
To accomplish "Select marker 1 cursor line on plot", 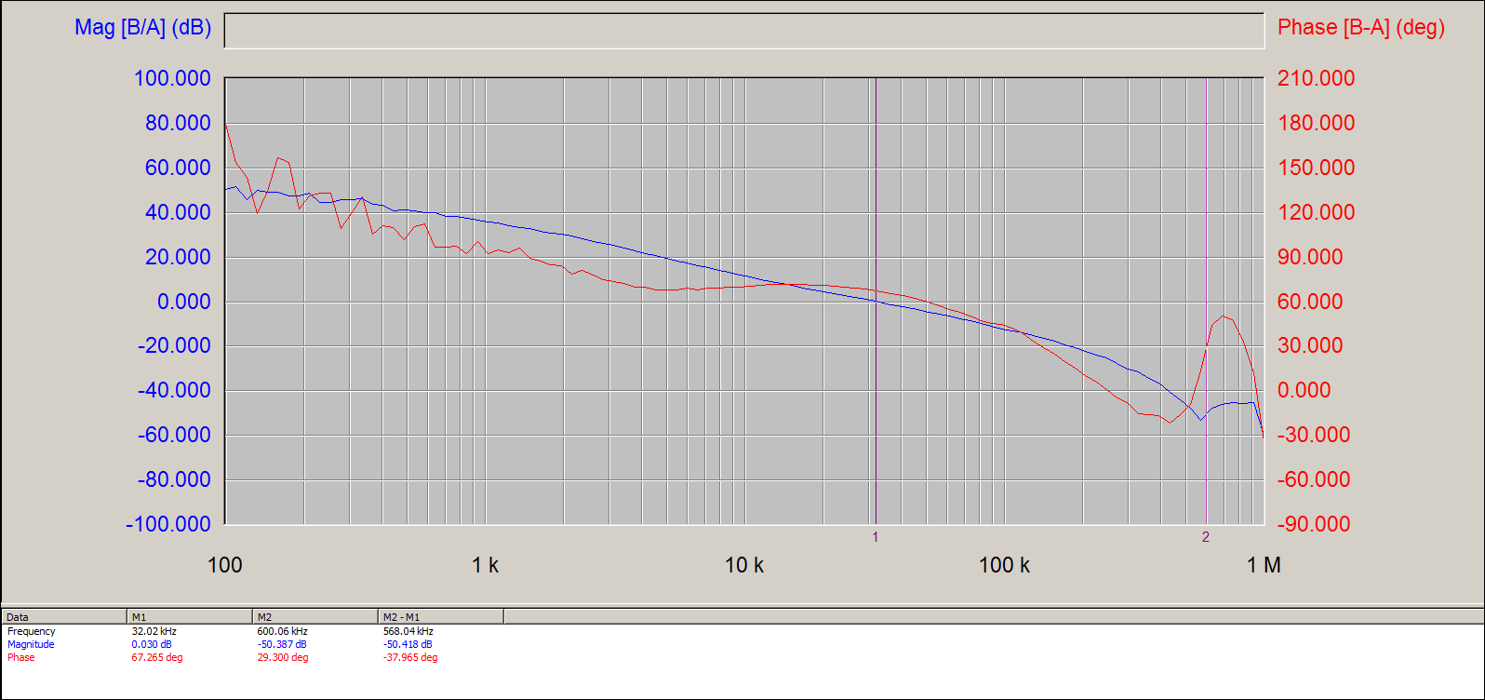I will click(x=876, y=301).
